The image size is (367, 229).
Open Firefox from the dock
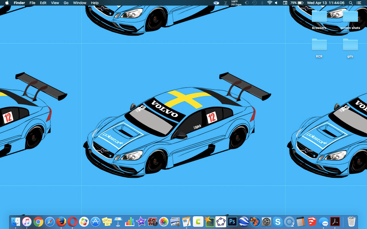pyautogui.click(x=61, y=222)
